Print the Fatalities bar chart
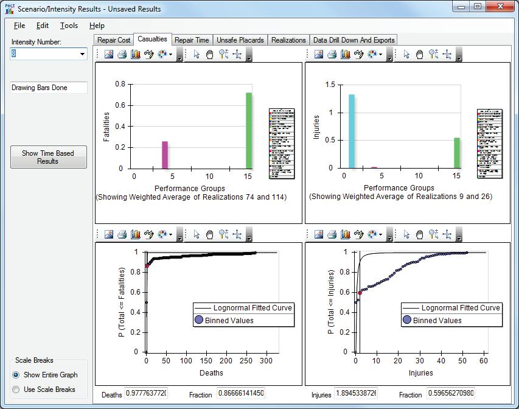Viewport: 519px width, 409px height. click(122, 54)
